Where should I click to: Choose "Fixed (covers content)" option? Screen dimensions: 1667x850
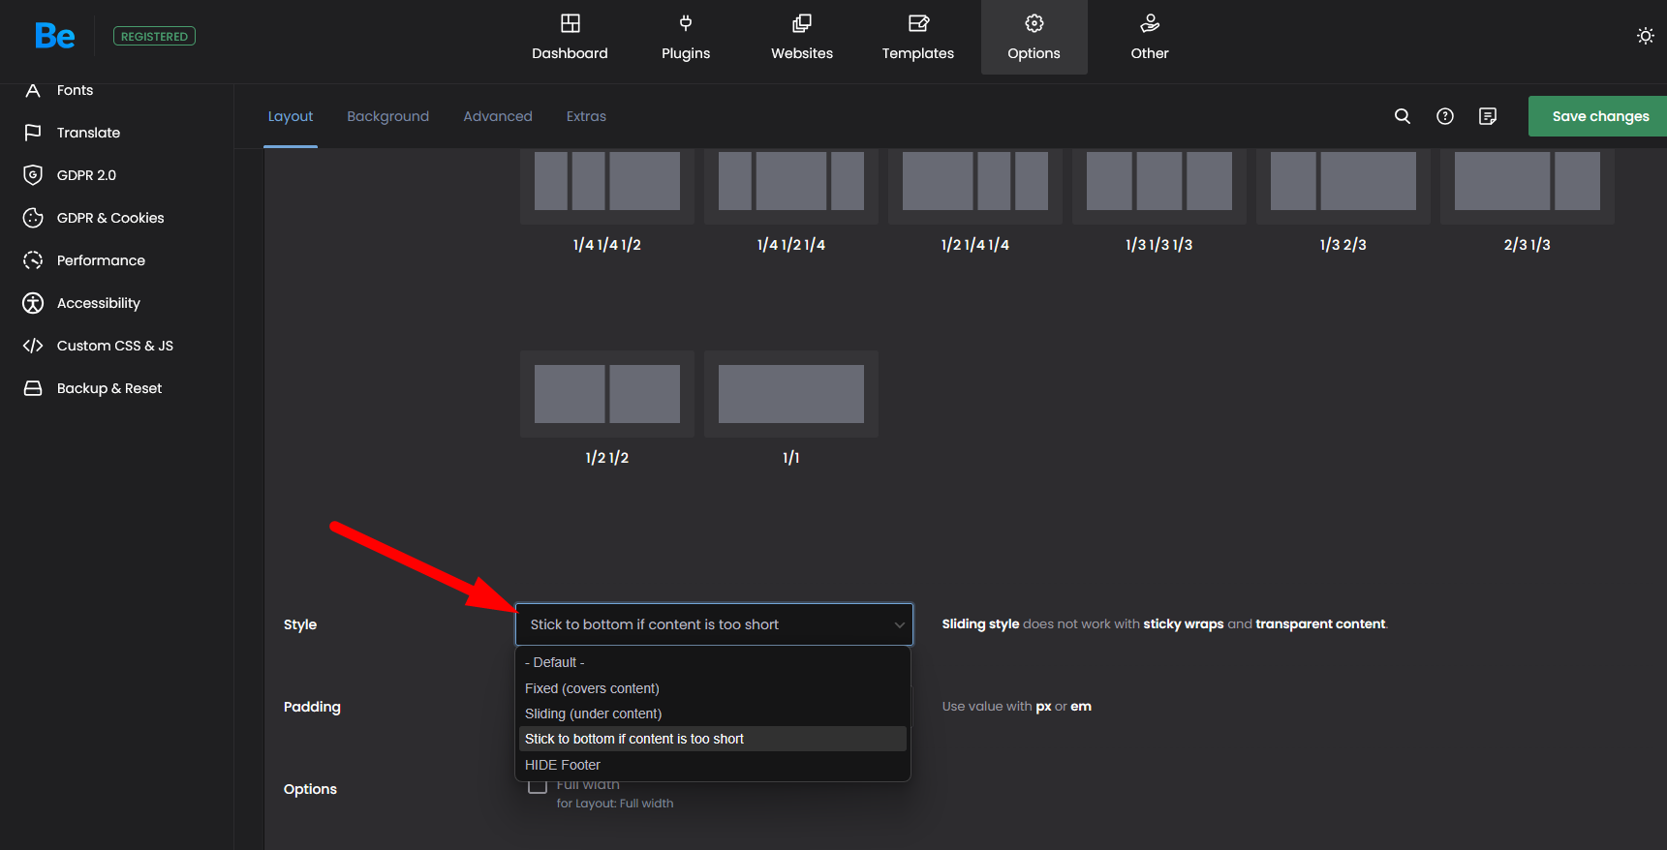(592, 688)
